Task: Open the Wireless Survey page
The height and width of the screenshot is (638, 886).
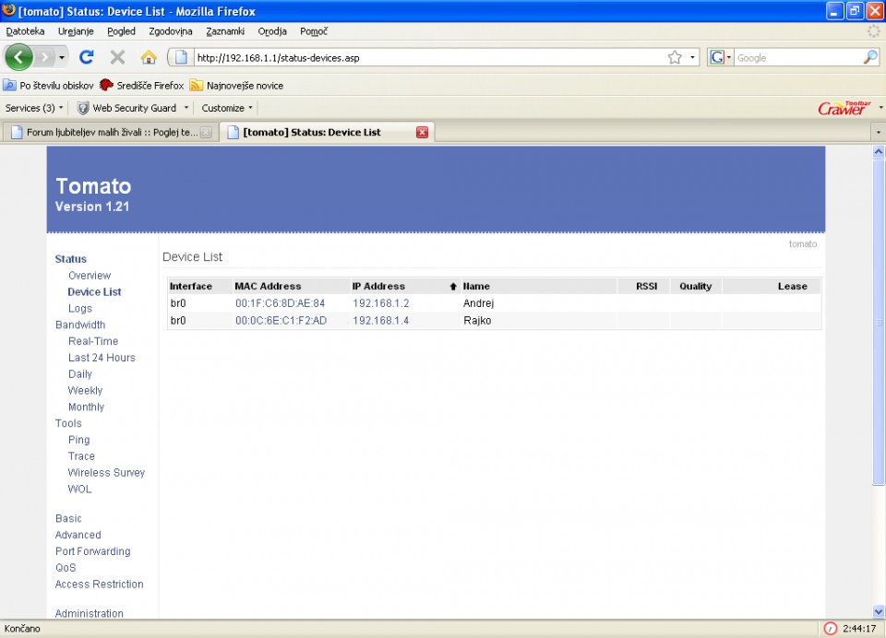Action: (106, 472)
